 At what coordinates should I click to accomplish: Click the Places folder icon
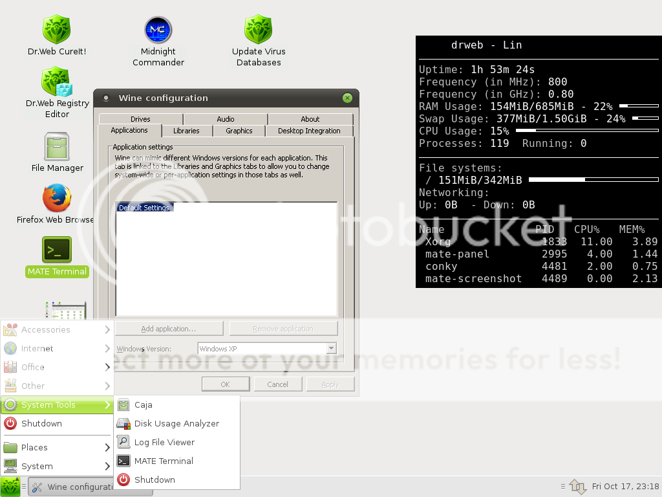point(10,447)
